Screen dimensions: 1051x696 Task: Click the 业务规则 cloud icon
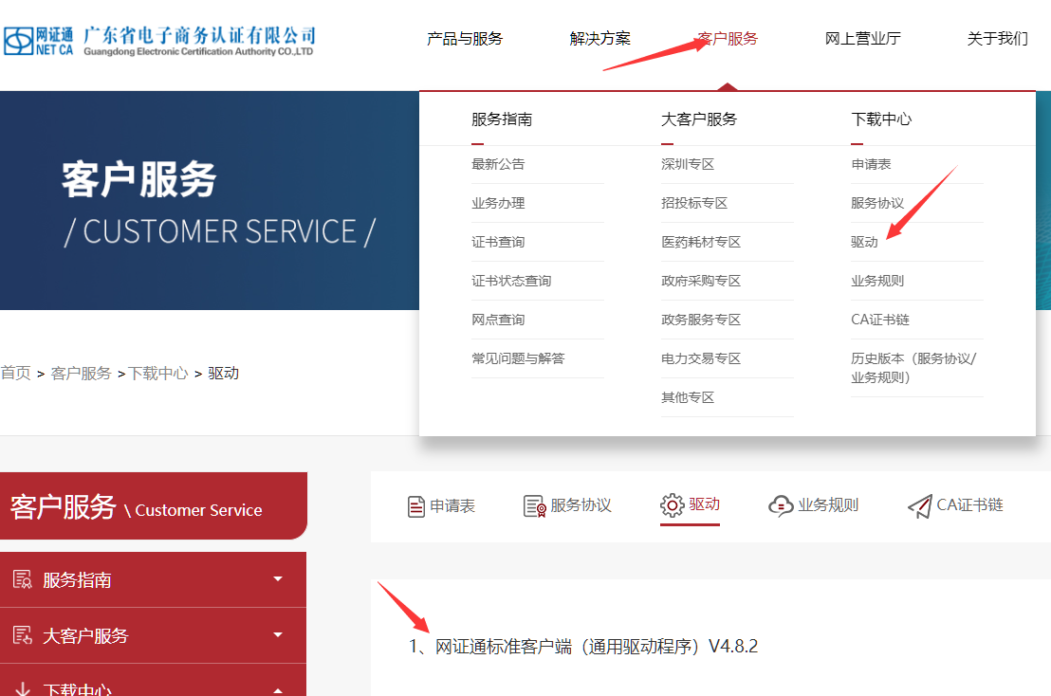coord(781,505)
